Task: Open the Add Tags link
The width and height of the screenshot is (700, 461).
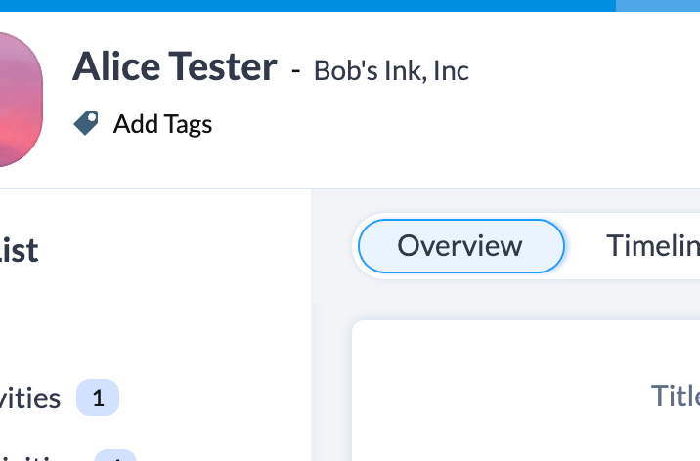Action: (162, 124)
